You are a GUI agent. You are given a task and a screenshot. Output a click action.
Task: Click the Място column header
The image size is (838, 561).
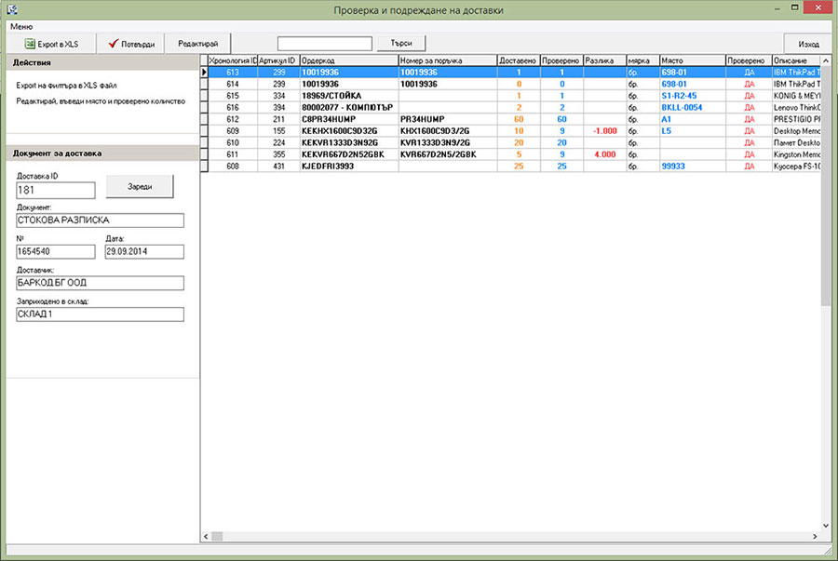pos(693,60)
